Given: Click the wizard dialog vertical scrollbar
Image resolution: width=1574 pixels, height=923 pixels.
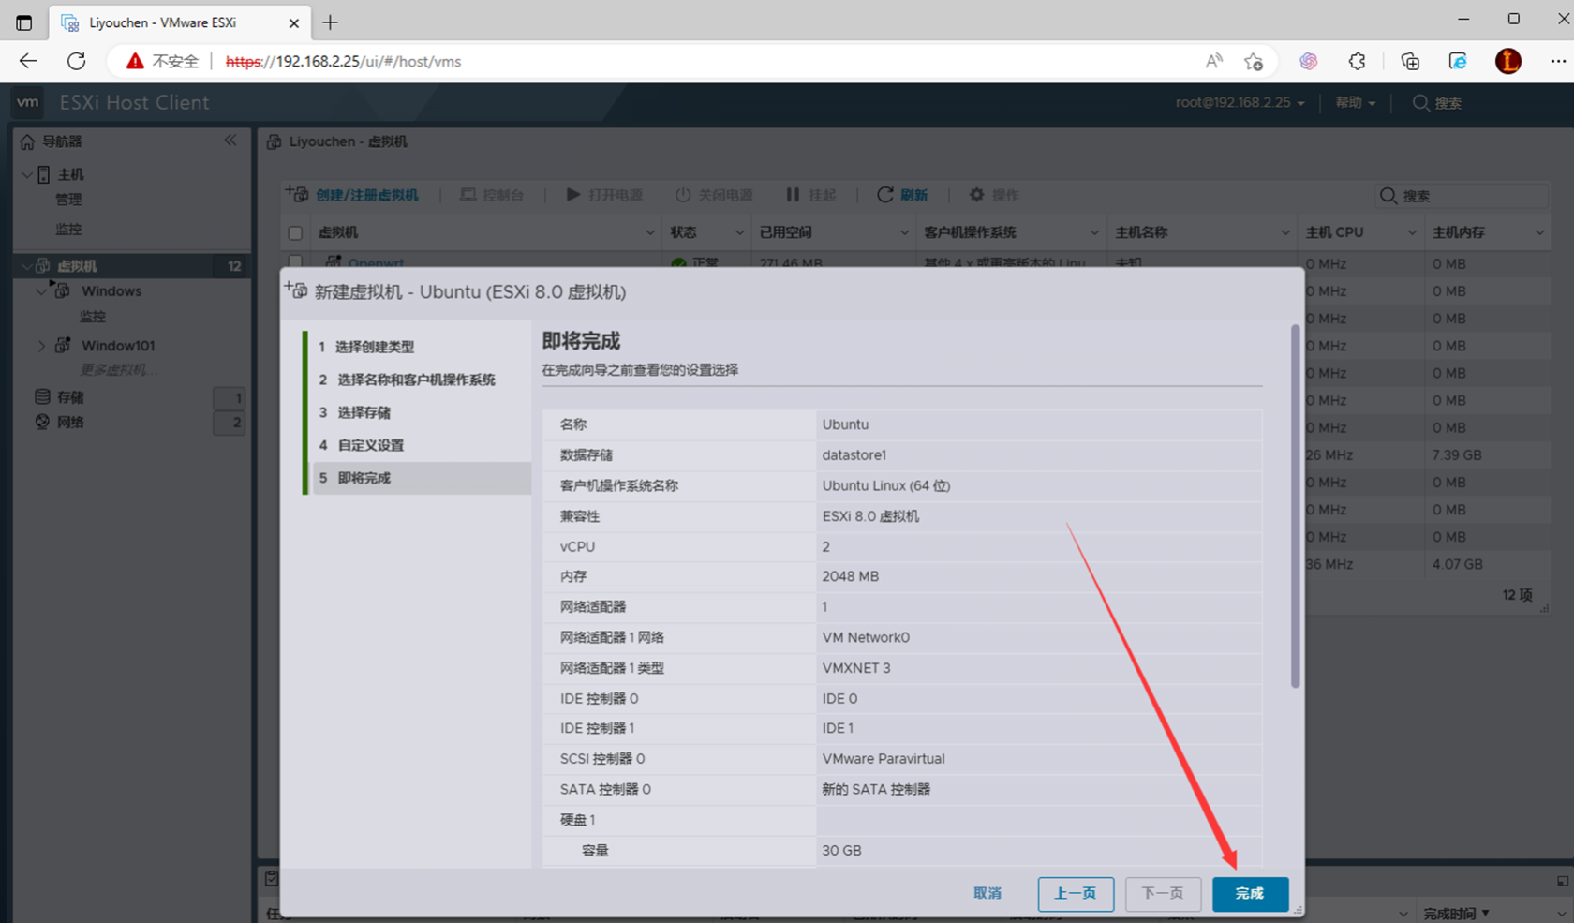Looking at the screenshot, I should tap(1295, 506).
